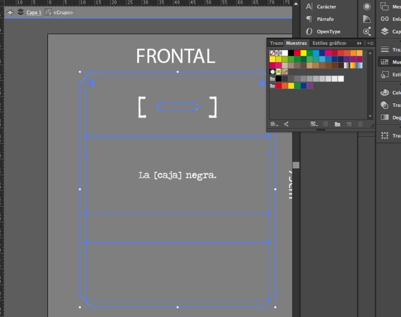This screenshot has width=401, height=317.
Task: Select the None swatch with red slash
Action: [273, 53]
